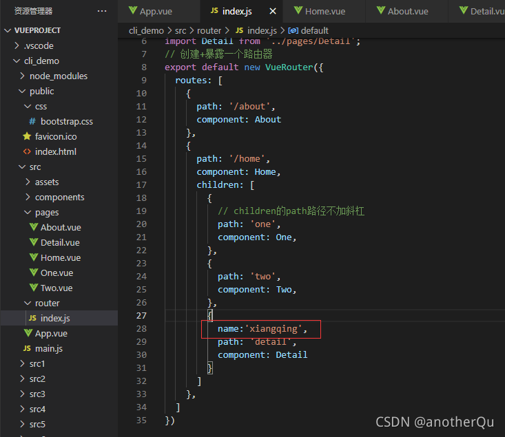Open main.js file in explorer

coord(49,348)
